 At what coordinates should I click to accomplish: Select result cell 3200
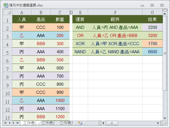tap(152, 35)
